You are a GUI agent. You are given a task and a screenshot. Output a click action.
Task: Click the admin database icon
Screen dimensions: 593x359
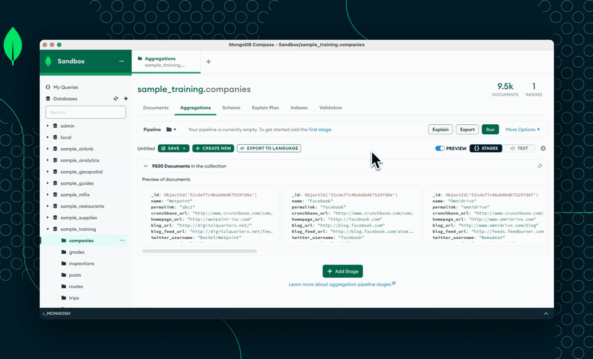[55, 126]
